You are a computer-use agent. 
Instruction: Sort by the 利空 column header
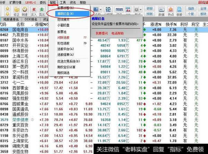pyautogui.click(x=195, y=24)
